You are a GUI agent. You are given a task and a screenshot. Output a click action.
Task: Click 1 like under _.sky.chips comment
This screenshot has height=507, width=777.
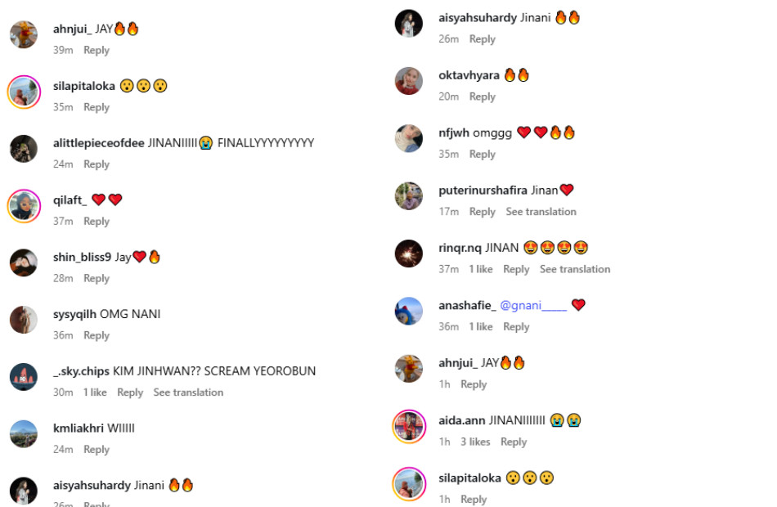[95, 392]
